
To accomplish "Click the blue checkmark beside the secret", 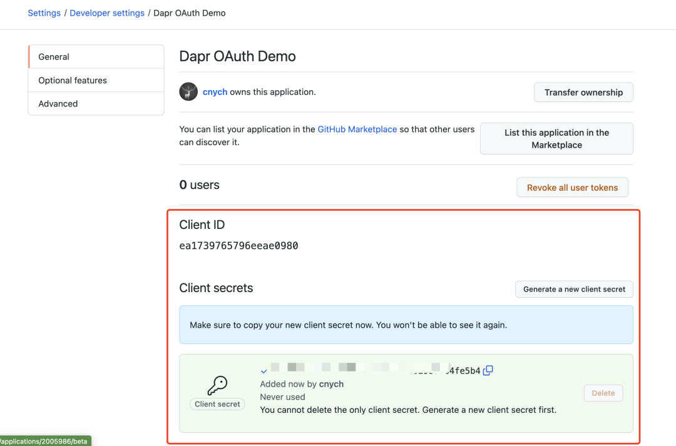I will pyautogui.click(x=264, y=371).
